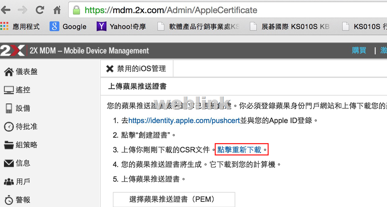Open the 應用程式 apps bookmark
This screenshot has width=387, height=207.
[20, 26]
